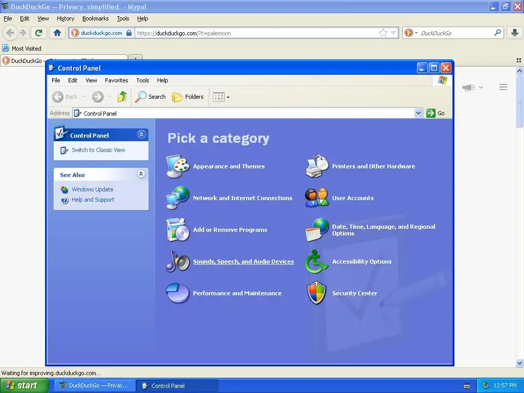Click the Go button by Address bar
This screenshot has height=393, width=524.
pos(436,113)
